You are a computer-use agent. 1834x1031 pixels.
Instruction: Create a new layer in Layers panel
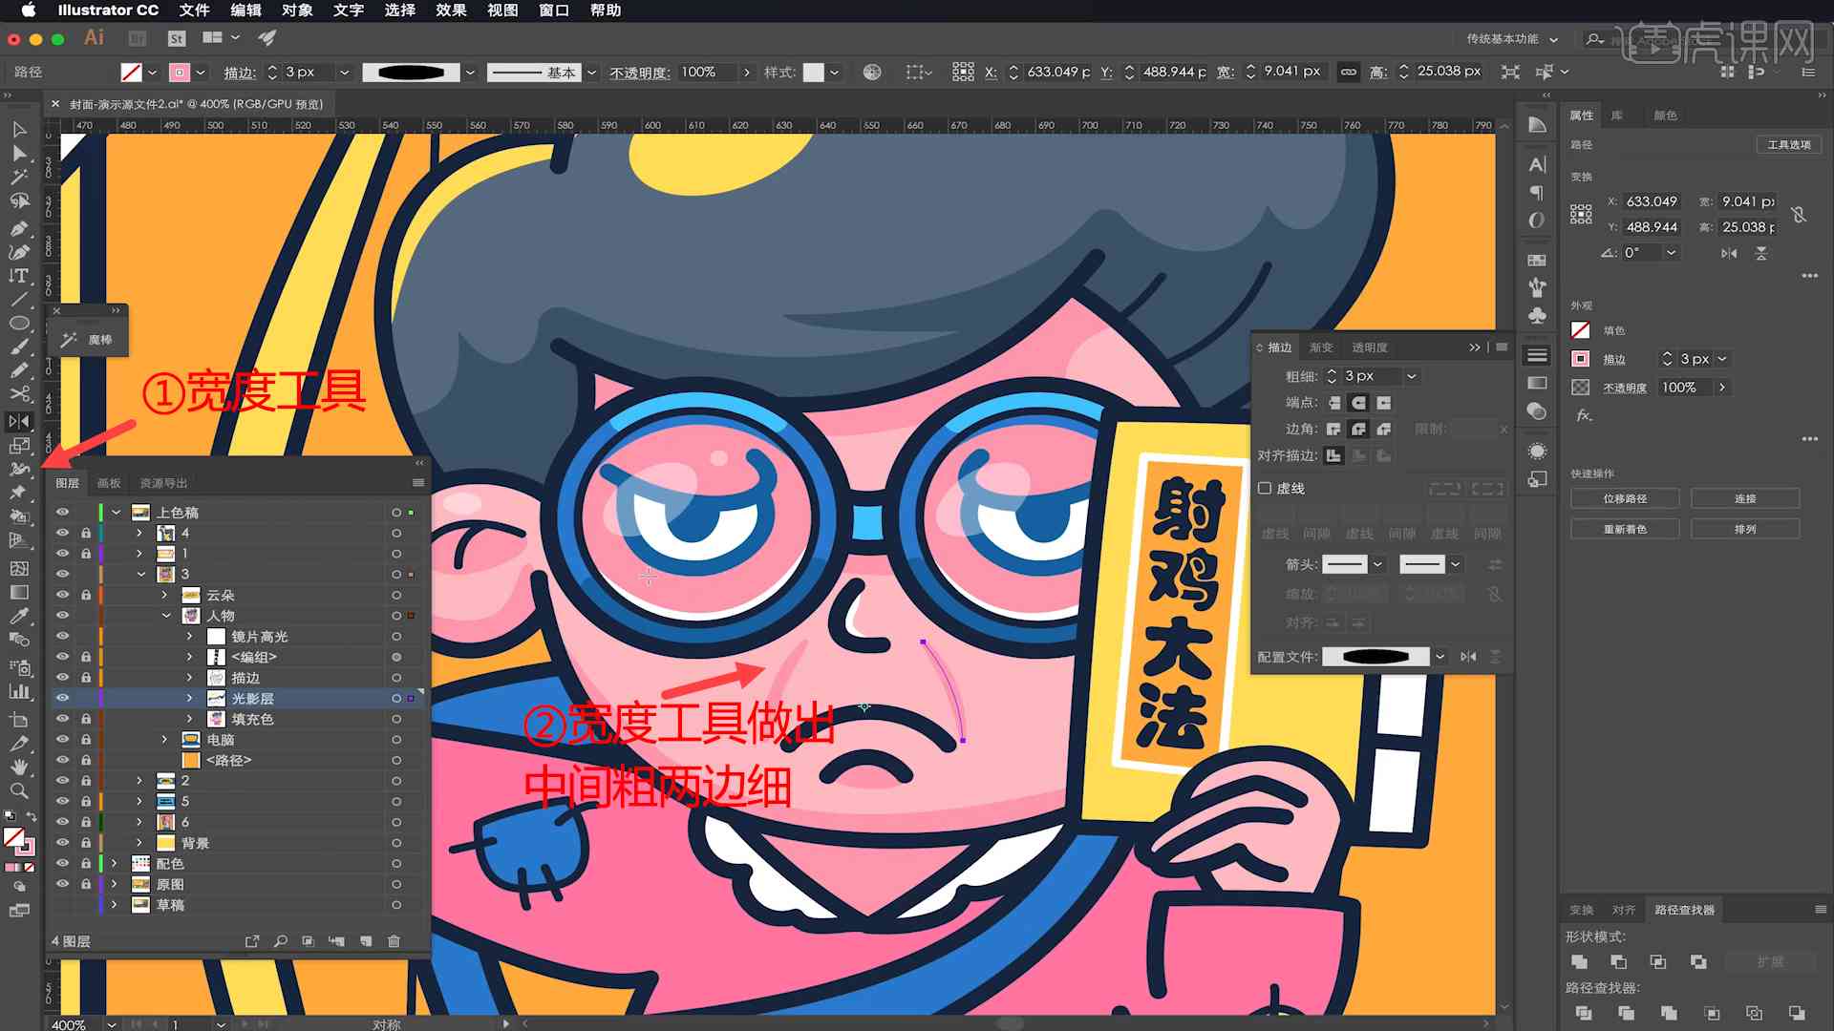[x=365, y=941]
